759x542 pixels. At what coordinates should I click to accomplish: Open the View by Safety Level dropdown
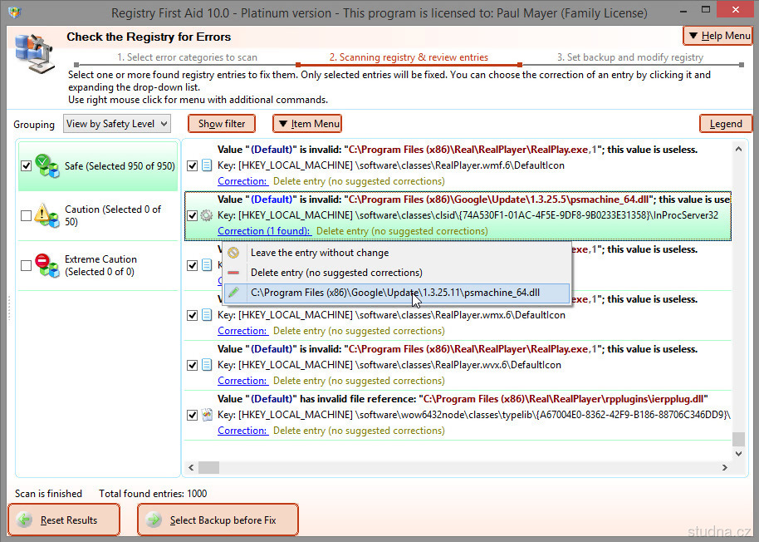pyautogui.click(x=117, y=124)
